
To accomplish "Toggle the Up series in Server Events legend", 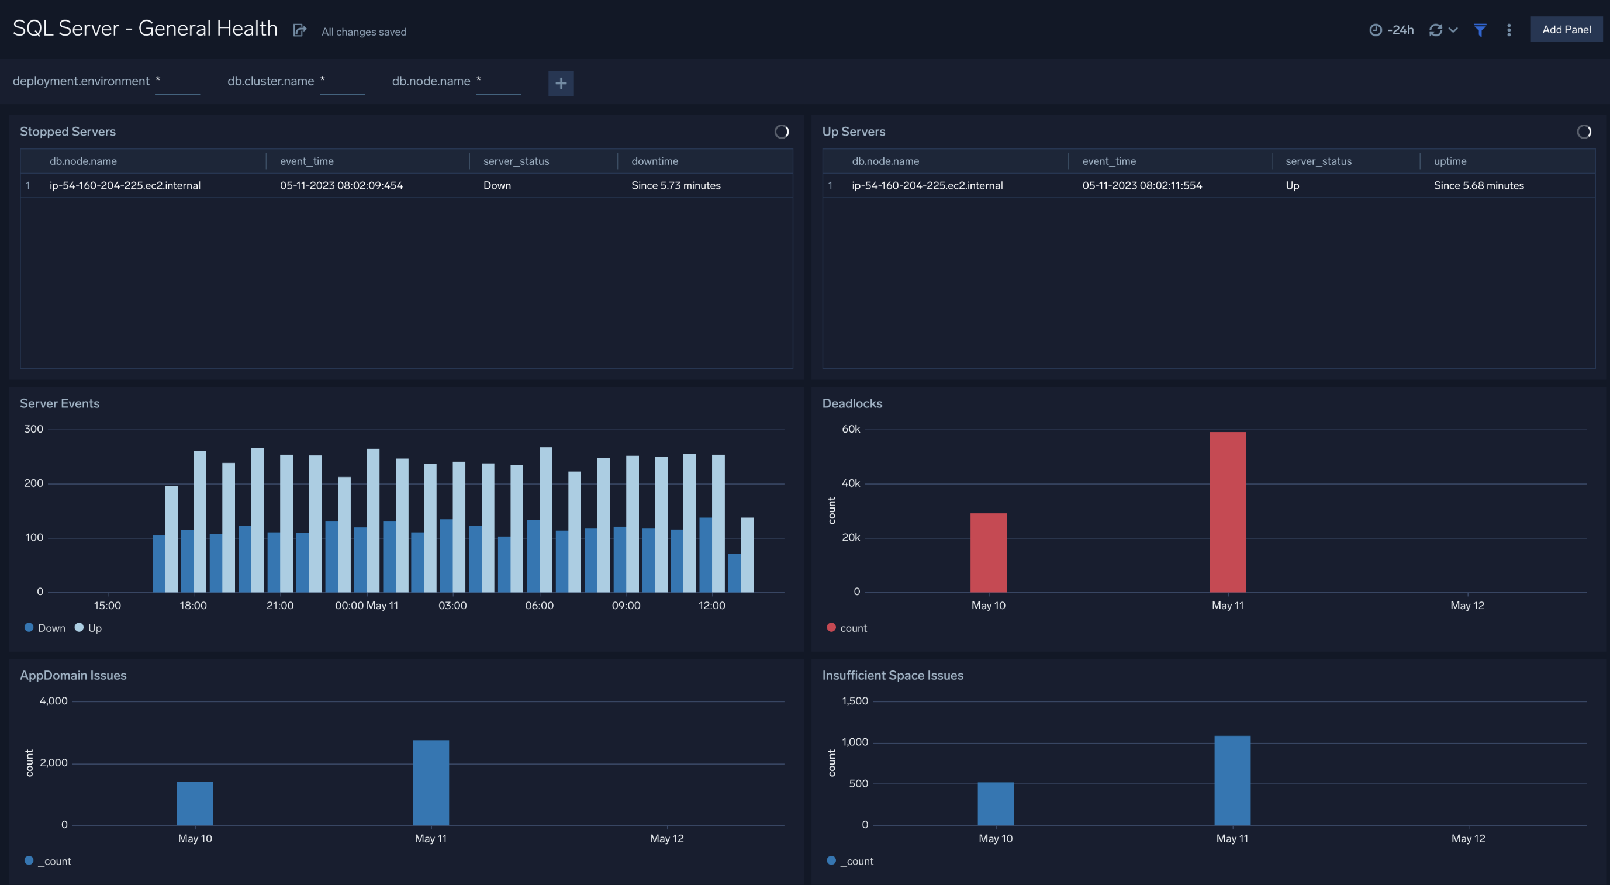I will 88,627.
